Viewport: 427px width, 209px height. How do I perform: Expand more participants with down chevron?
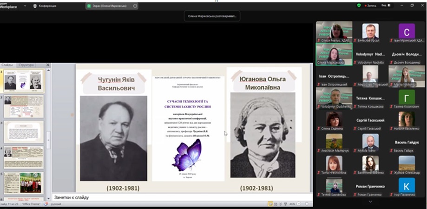pos(370,202)
